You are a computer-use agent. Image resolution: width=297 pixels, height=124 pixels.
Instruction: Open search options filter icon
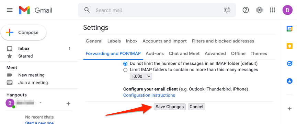[227, 10]
